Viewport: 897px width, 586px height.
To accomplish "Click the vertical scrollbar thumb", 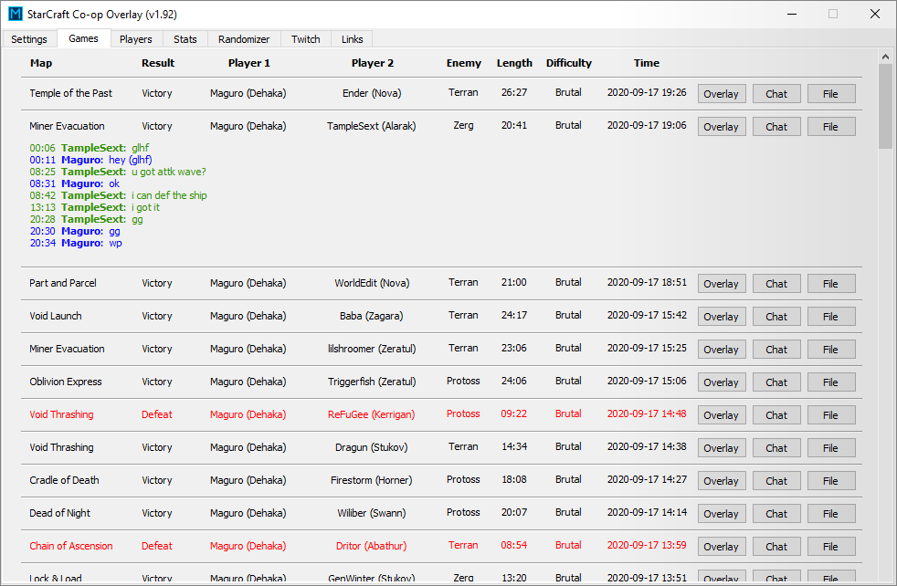I will (885, 106).
